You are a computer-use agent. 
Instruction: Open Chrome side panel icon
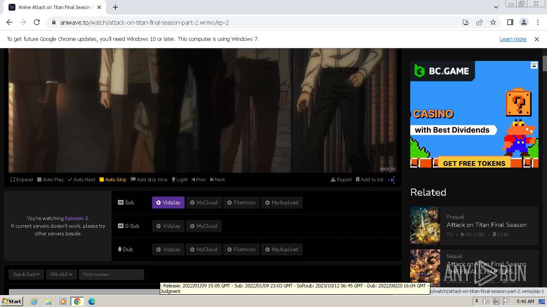click(510, 22)
